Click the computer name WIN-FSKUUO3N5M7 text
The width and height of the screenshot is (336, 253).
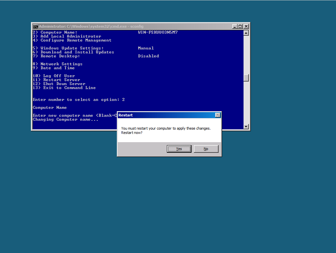(x=158, y=32)
